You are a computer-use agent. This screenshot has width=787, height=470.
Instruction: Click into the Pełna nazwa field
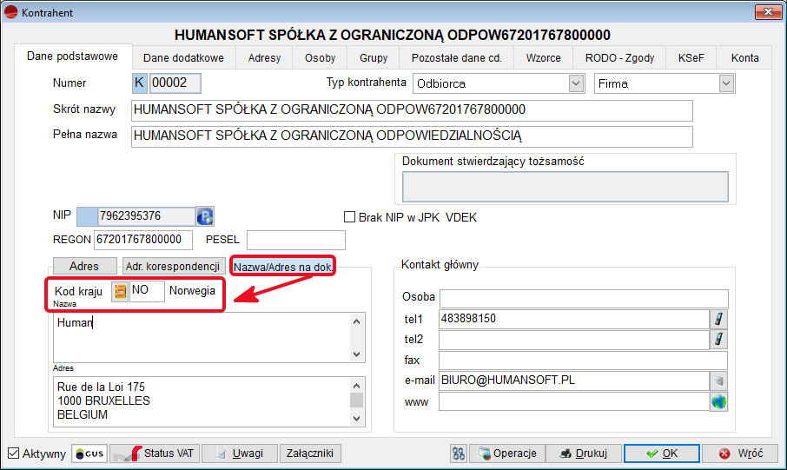412,136
